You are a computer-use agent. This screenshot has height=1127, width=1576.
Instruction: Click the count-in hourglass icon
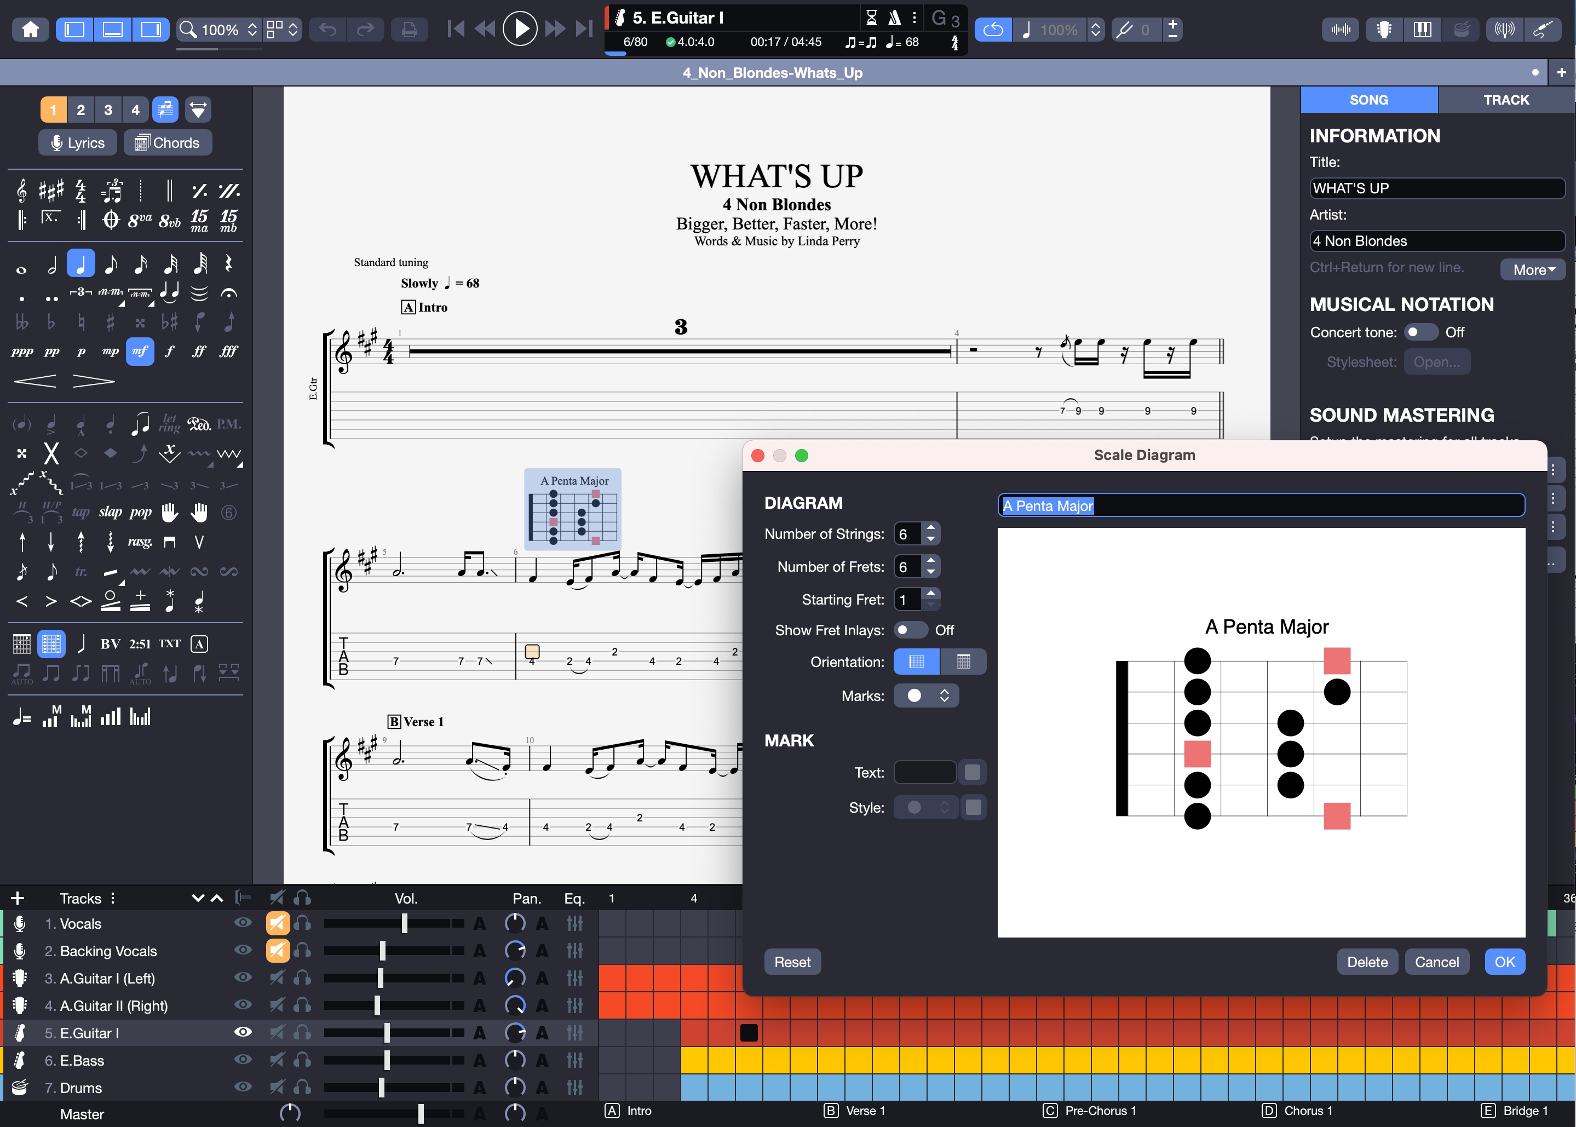872,18
